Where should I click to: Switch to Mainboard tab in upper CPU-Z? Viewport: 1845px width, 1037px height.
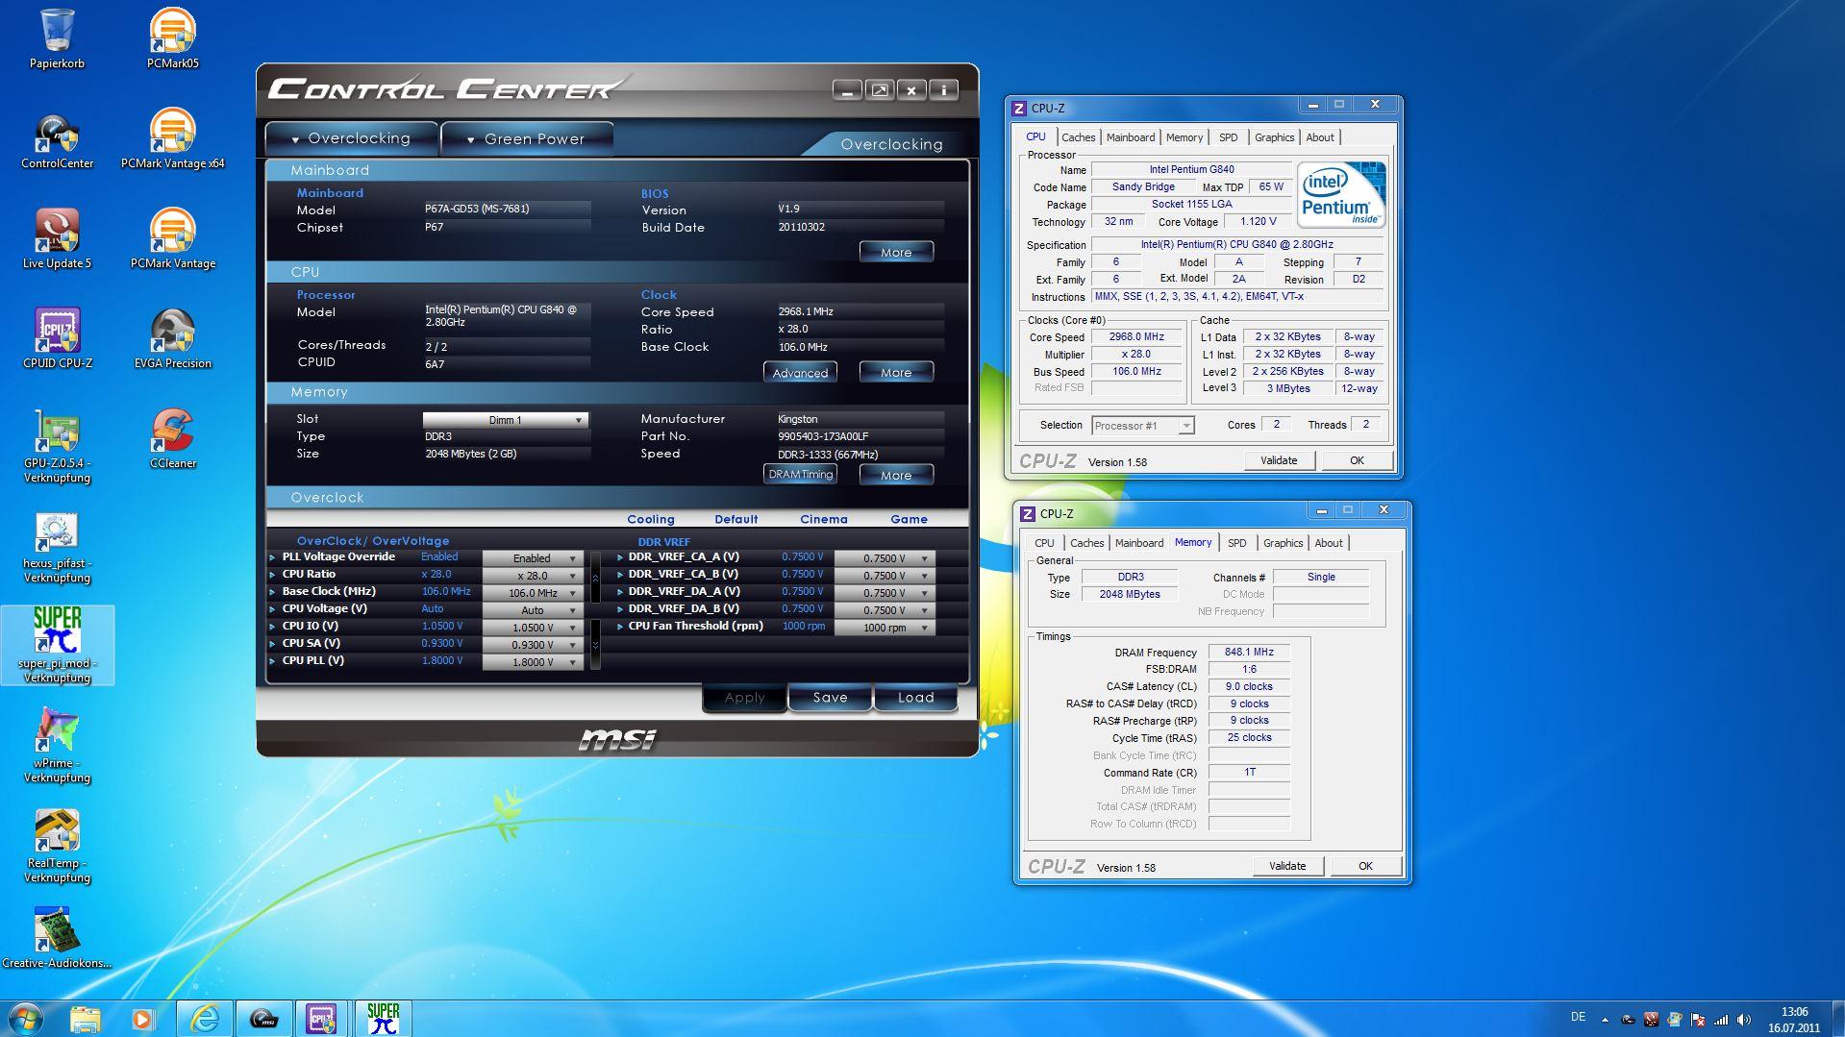(x=1130, y=137)
